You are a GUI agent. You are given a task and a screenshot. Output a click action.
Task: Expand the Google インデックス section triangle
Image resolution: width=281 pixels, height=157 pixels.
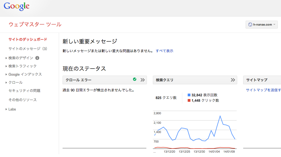point(6,74)
